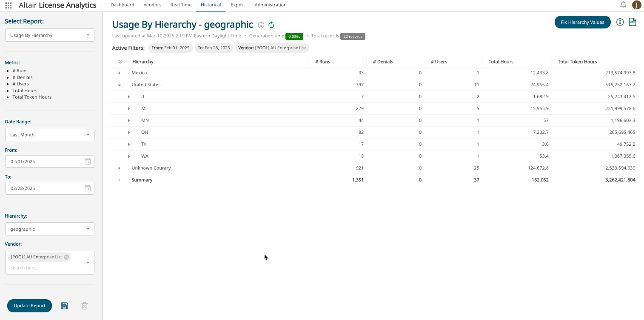Sort by the Total Token Hours column header
The height and width of the screenshot is (320, 644).
point(578,62)
